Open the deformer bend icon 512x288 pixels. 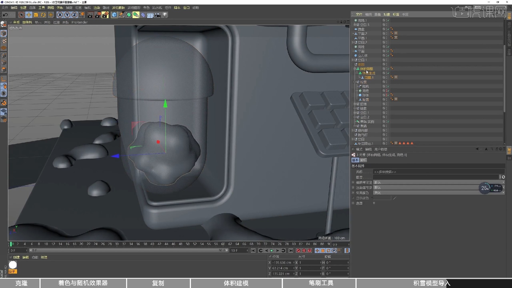(x=143, y=15)
